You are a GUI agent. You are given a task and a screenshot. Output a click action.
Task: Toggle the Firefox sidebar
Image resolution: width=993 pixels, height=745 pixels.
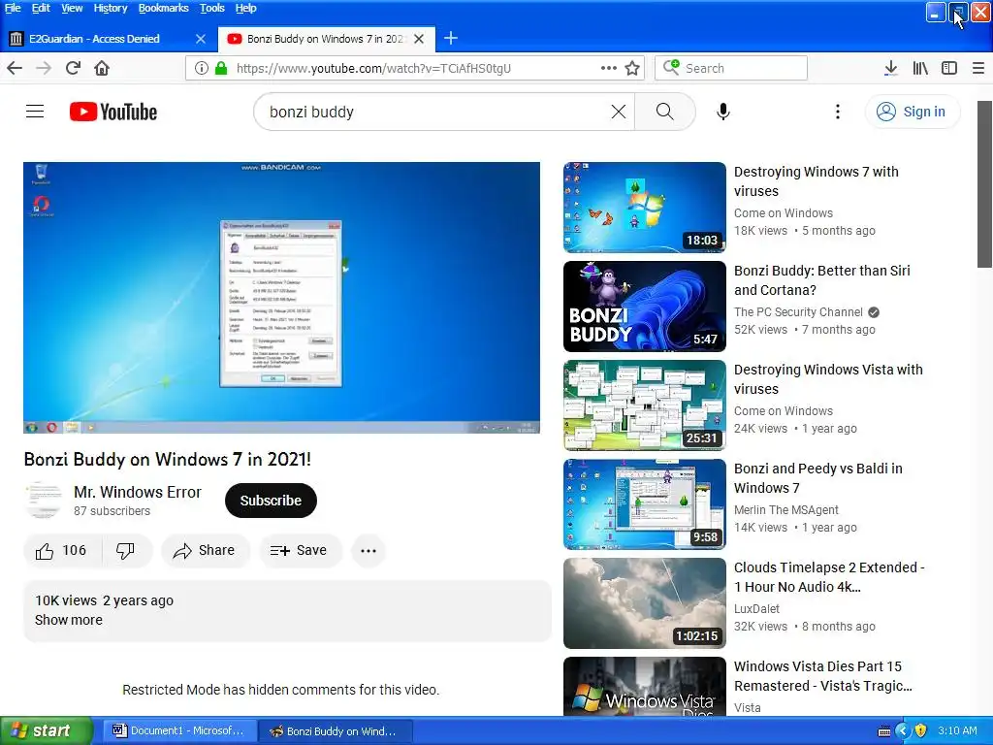pos(949,68)
